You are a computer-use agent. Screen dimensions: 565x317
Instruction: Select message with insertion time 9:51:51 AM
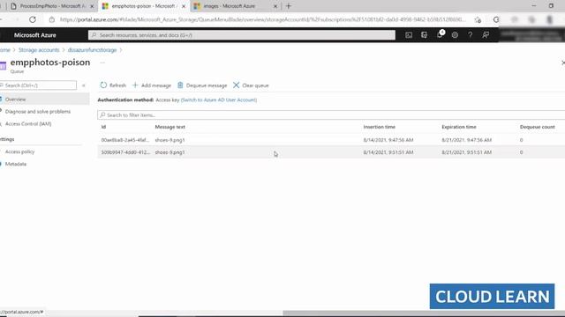point(331,152)
